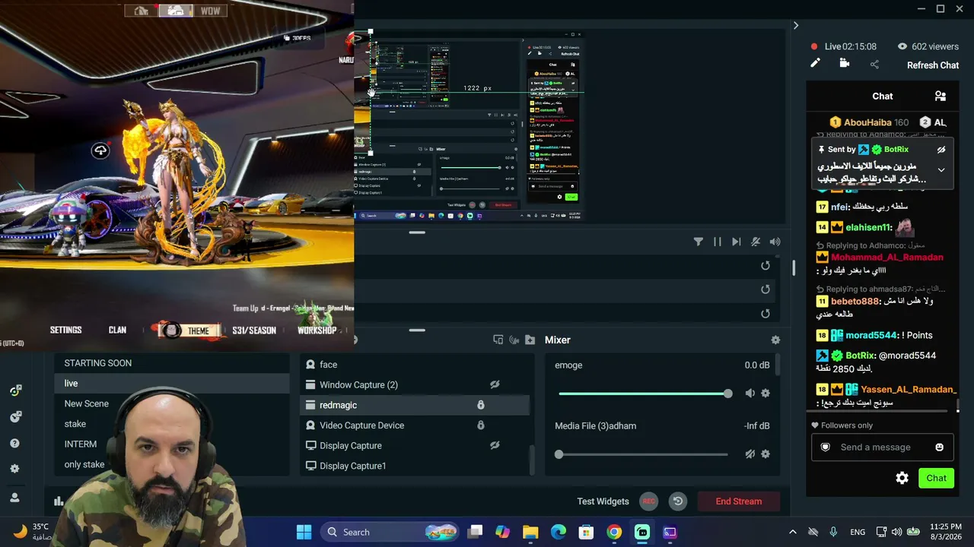Adjust the emoge volume slider

(644, 394)
